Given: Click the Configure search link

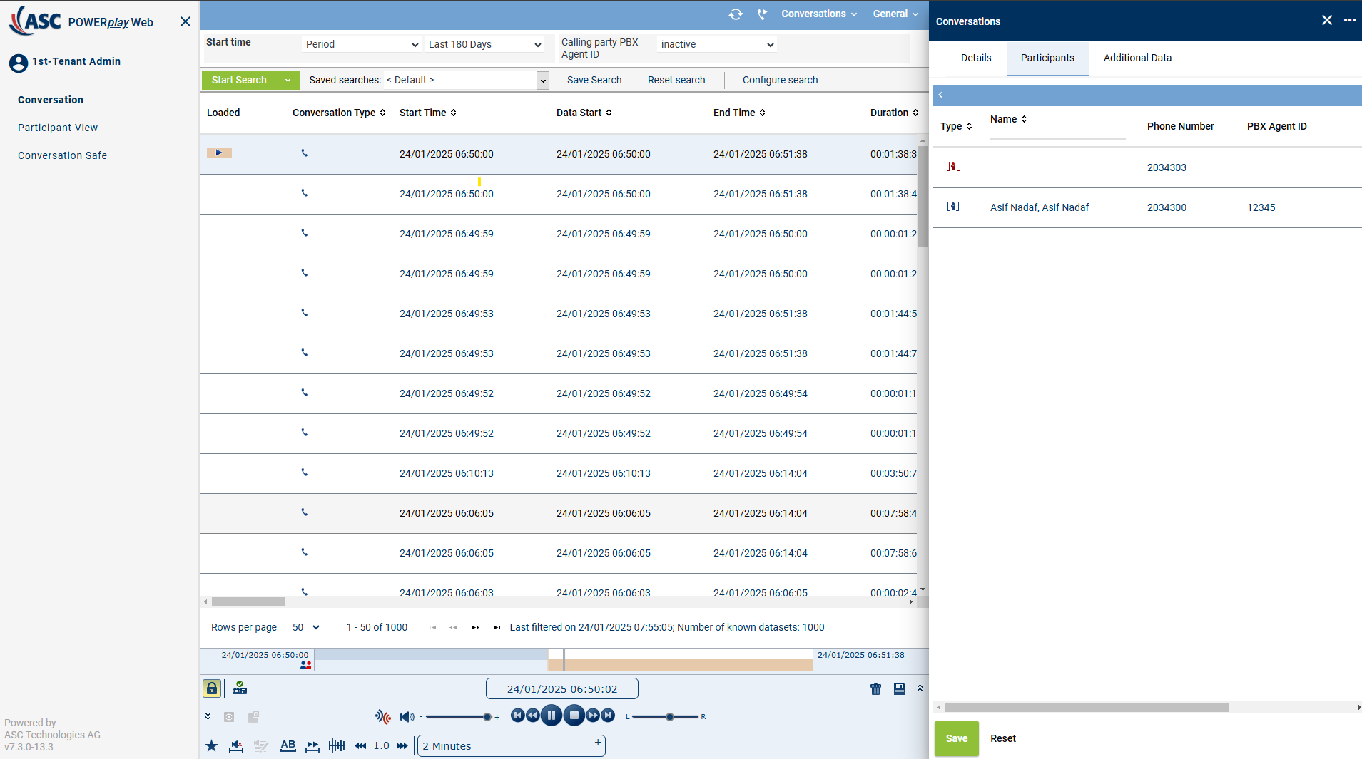Looking at the screenshot, I should (x=780, y=80).
